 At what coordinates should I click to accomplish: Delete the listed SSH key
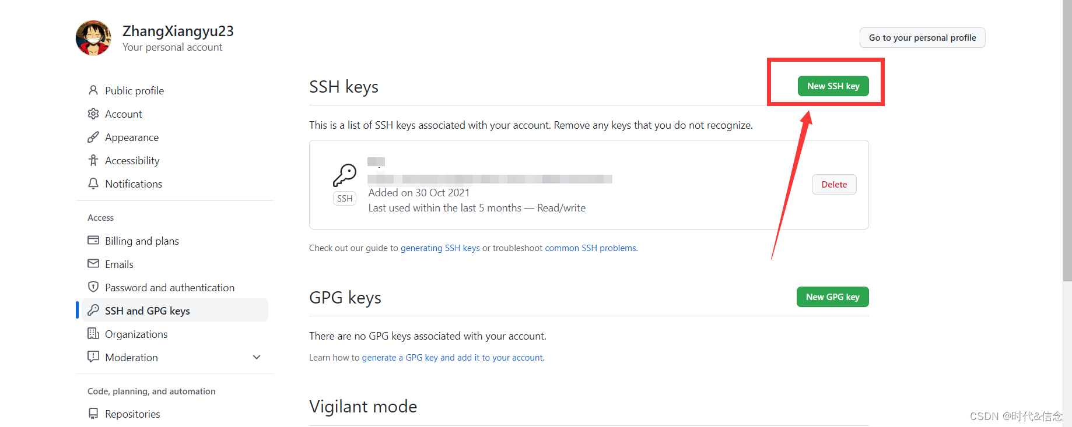coord(834,185)
